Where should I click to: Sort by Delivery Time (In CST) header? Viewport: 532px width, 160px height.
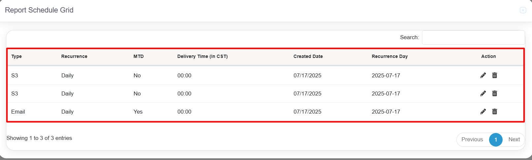pyautogui.click(x=202, y=56)
